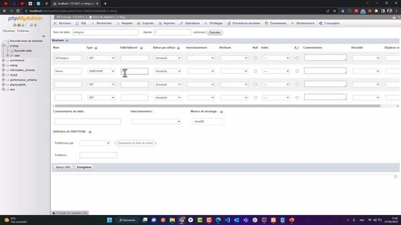Viewport: 401px width, 225px height.
Task: Open Attributs dropdown for Name row
Action: click(234, 71)
